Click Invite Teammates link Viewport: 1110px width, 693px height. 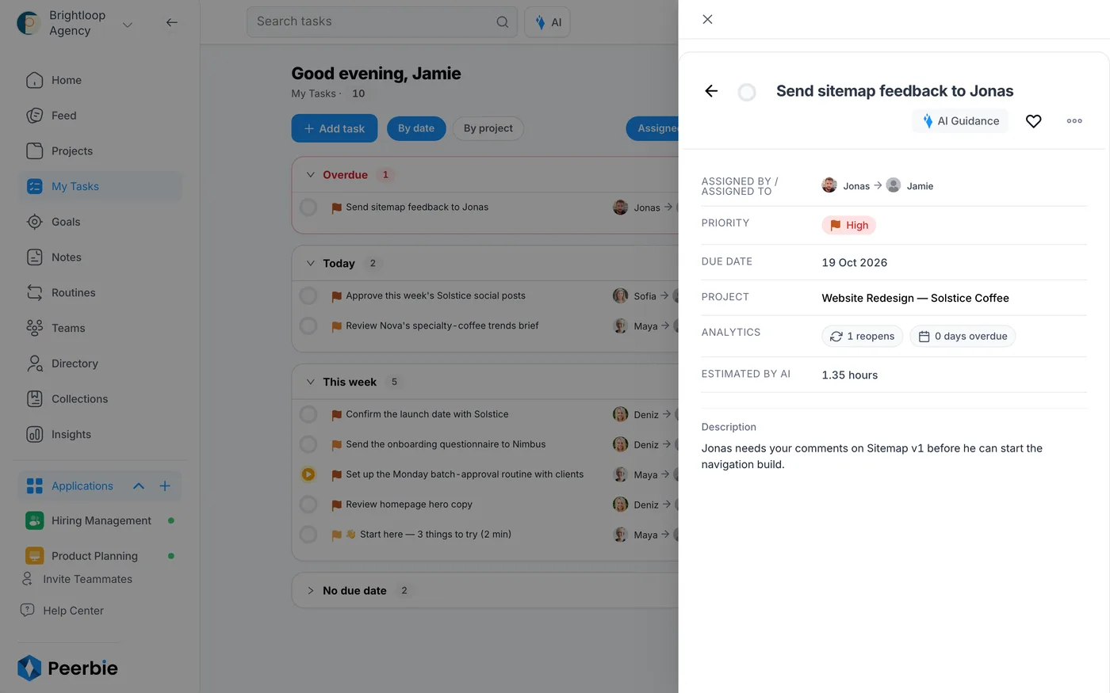click(78, 579)
